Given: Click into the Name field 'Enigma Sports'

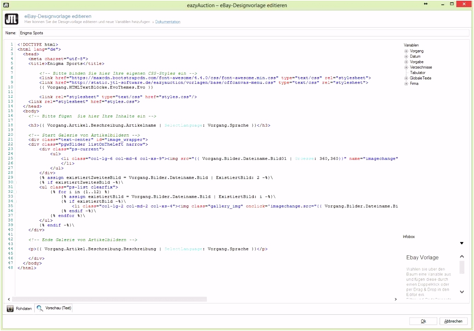Looking at the screenshot, I should pyautogui.click(x=244, y=33).
